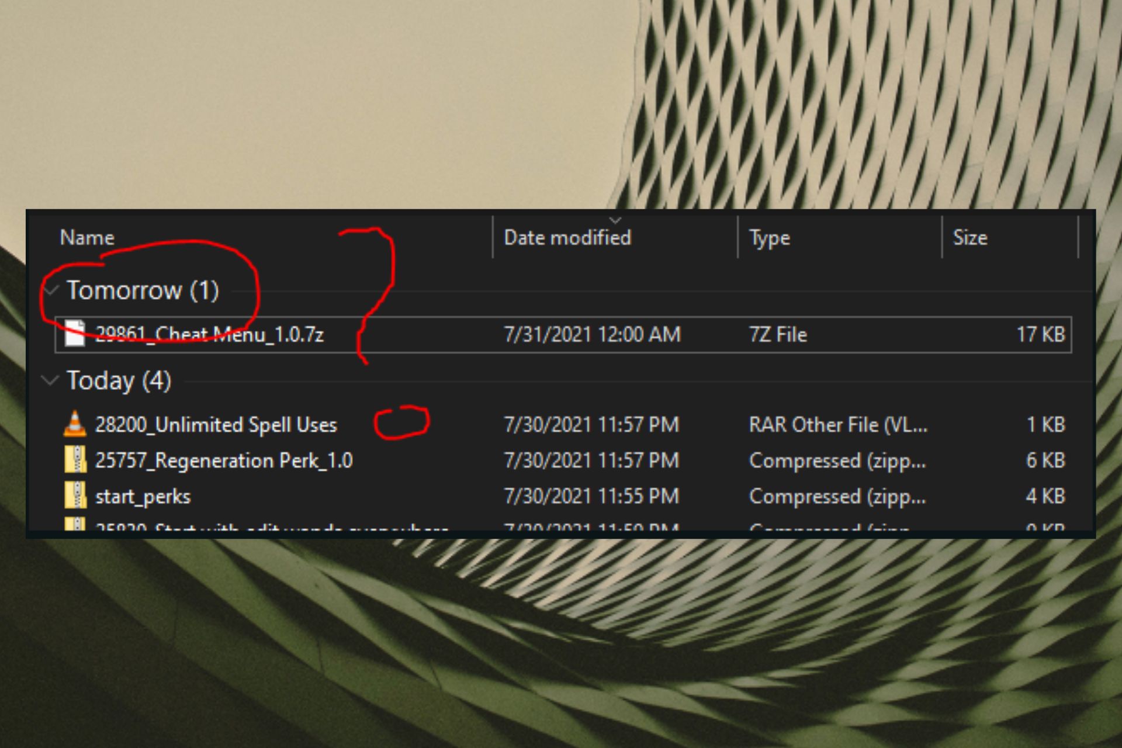Click Unlimited Spell Uses date 11:57 PM
Viewport: 1122px width, 748px height.
pyautogui.click(x=591, y=424)
